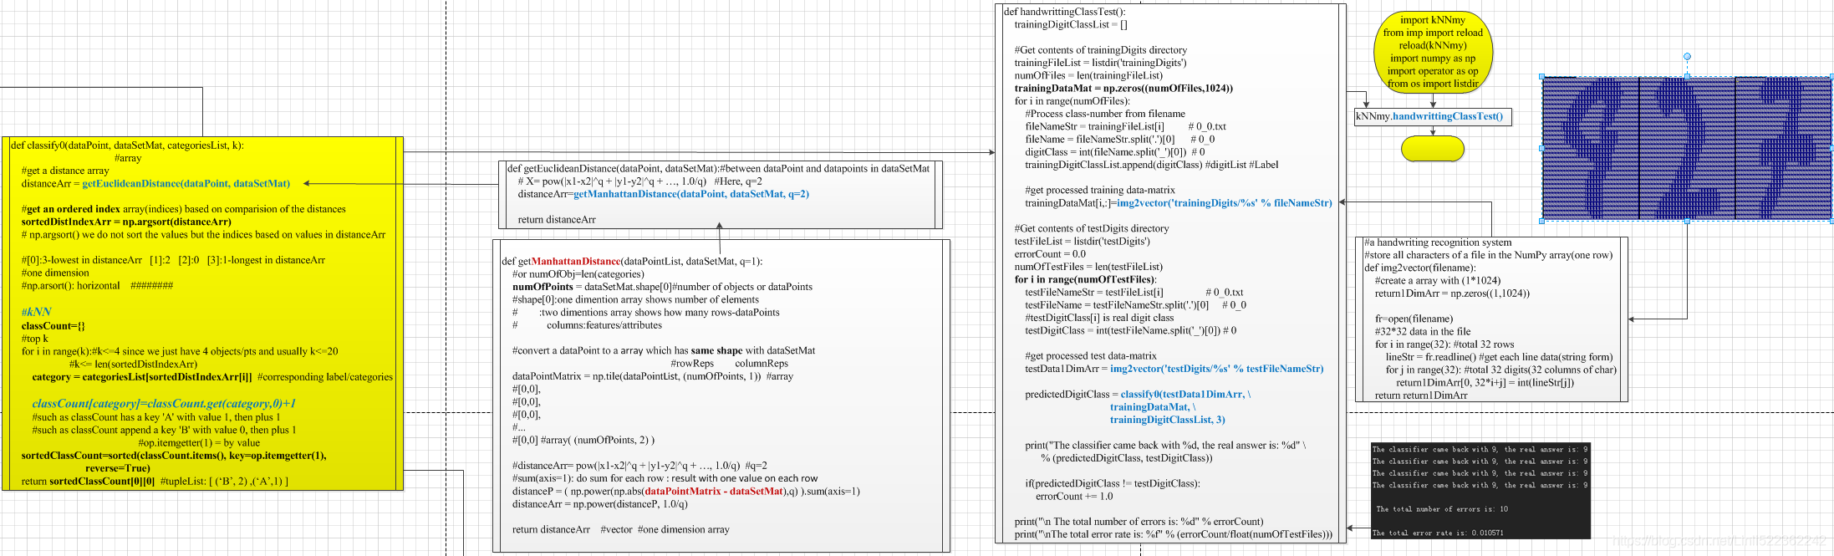This screenshot has height=556, width=1834.
Task: Click blue img2vector('testDigits/%s' % testFileNameStr) call
Action: click(x=1217, y=369)
